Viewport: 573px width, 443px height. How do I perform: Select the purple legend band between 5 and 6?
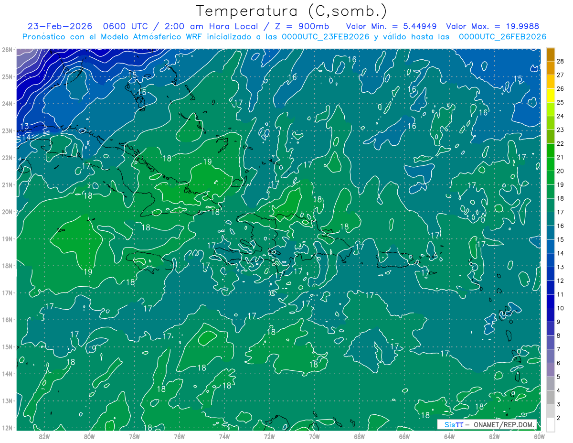coord(551,369)
